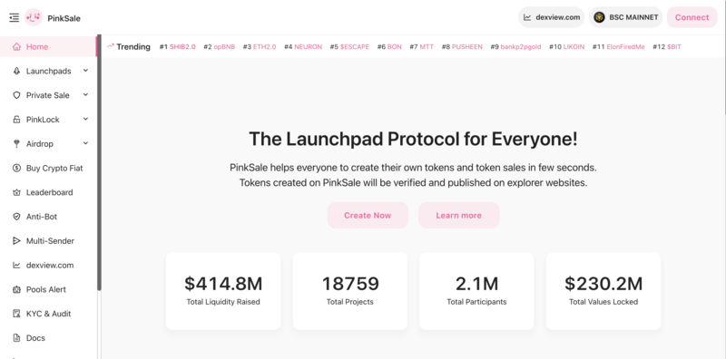This screenshot has width=726, height=359.
Task: Open trending token ETH2.0
Action: tap(264, 47)
